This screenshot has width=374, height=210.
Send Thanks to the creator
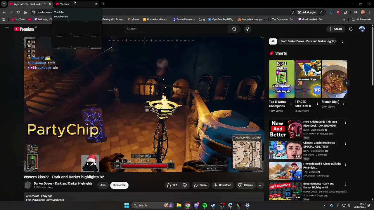(x=245, y=185)
